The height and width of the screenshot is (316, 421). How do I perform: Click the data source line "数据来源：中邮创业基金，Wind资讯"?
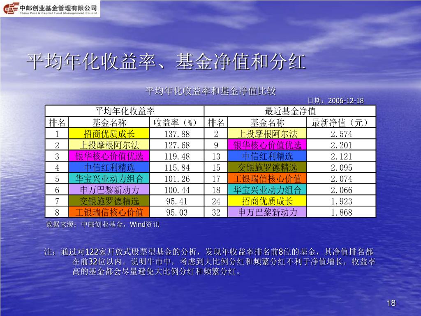(102, 224)
